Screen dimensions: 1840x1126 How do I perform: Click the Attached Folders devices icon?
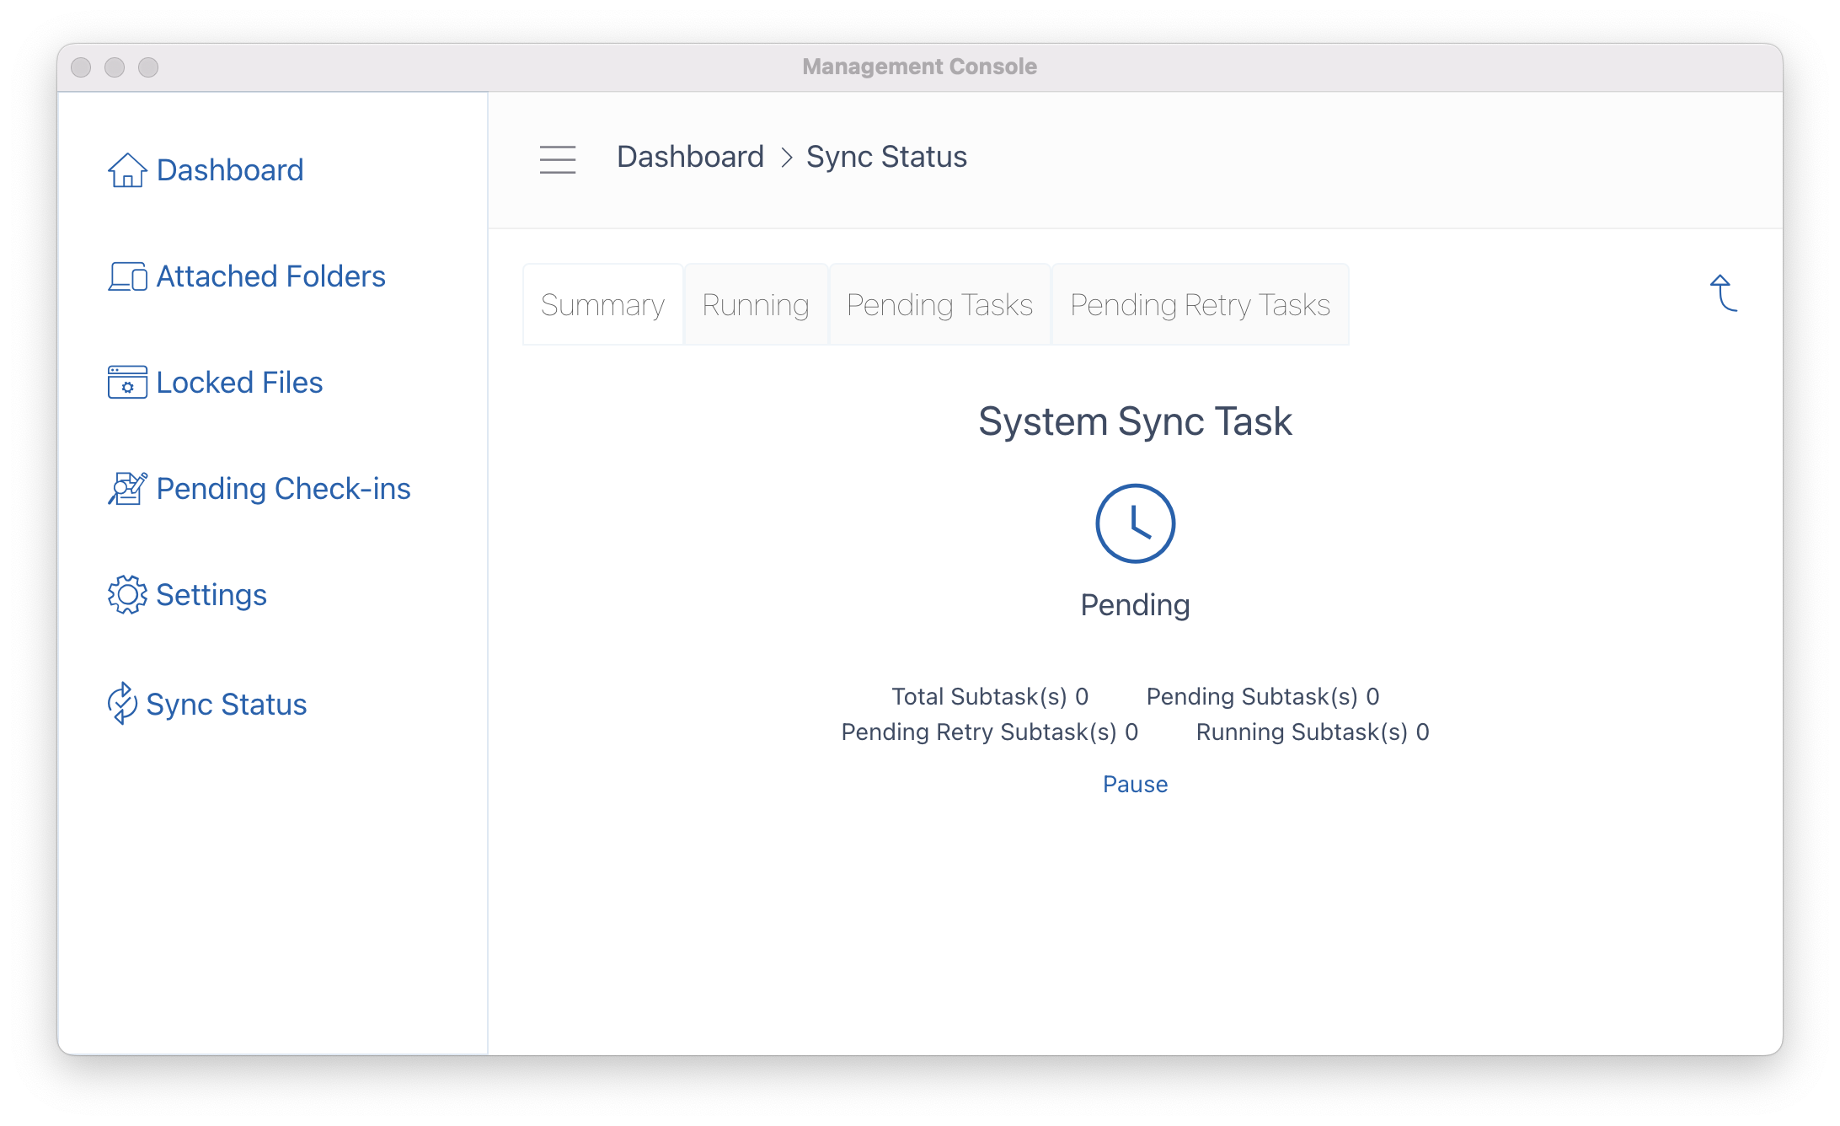[127, 276]
